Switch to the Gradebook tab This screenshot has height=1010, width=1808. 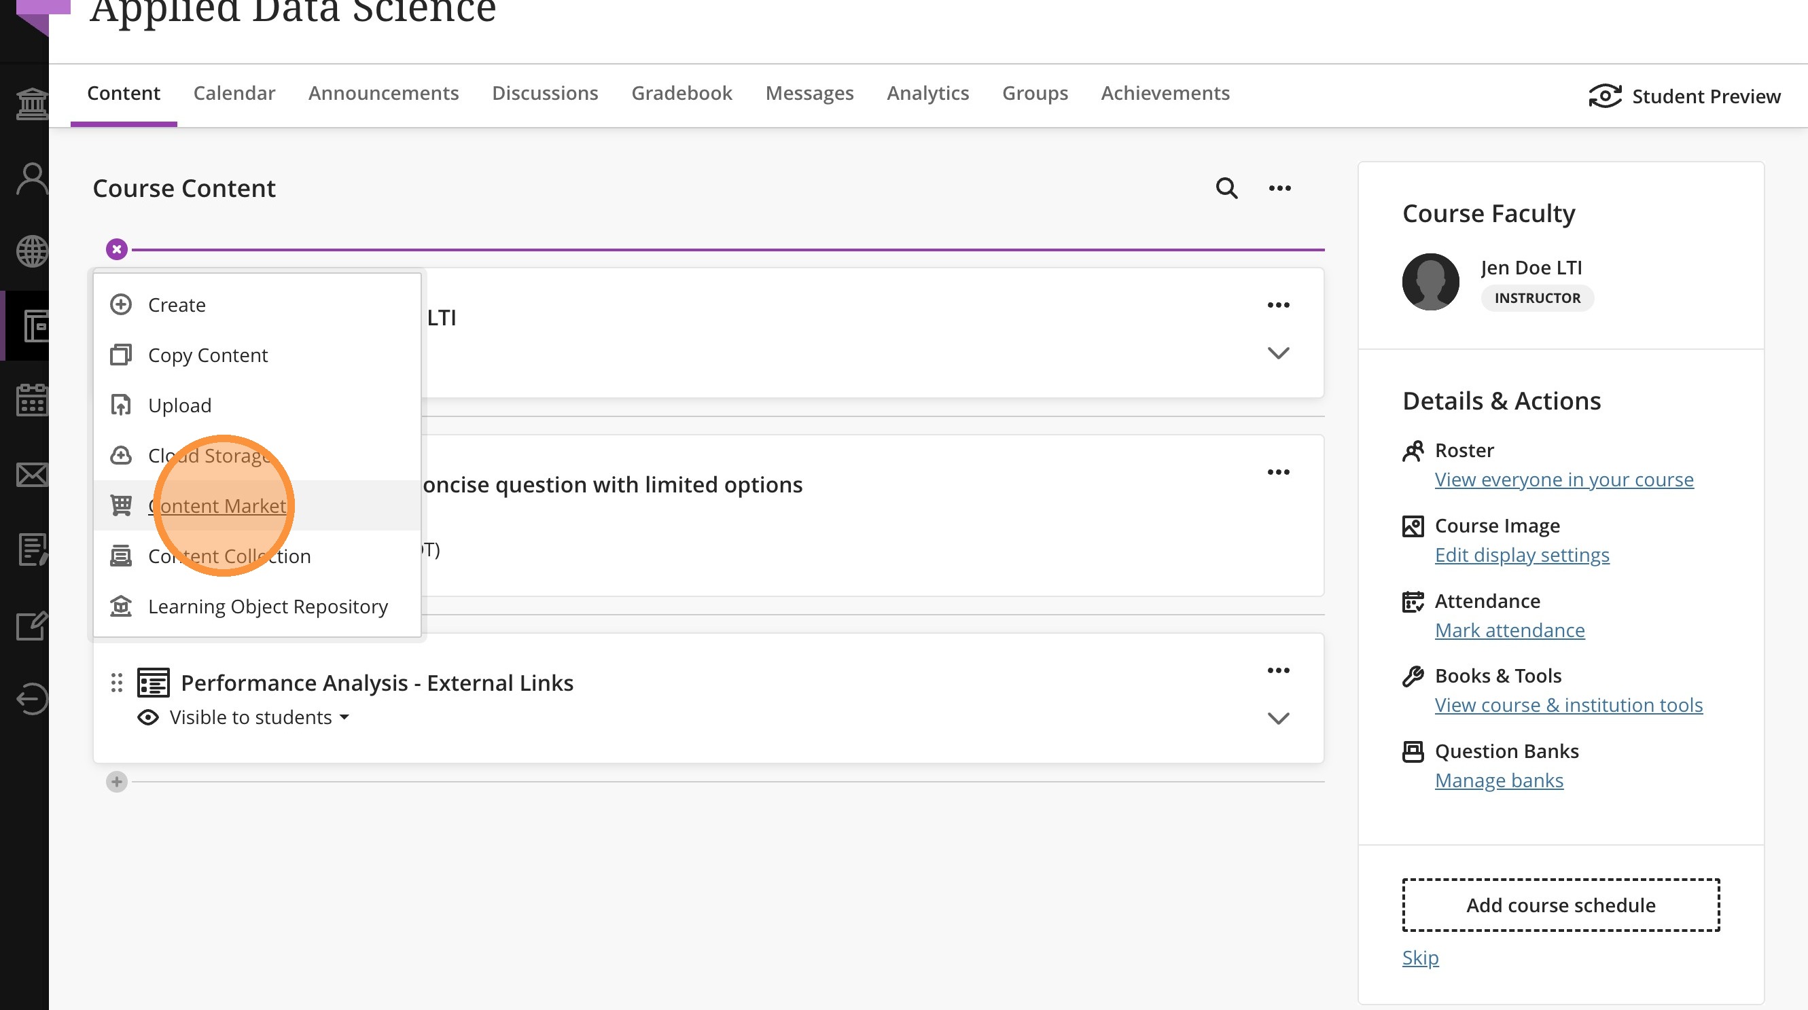point(681,93)
